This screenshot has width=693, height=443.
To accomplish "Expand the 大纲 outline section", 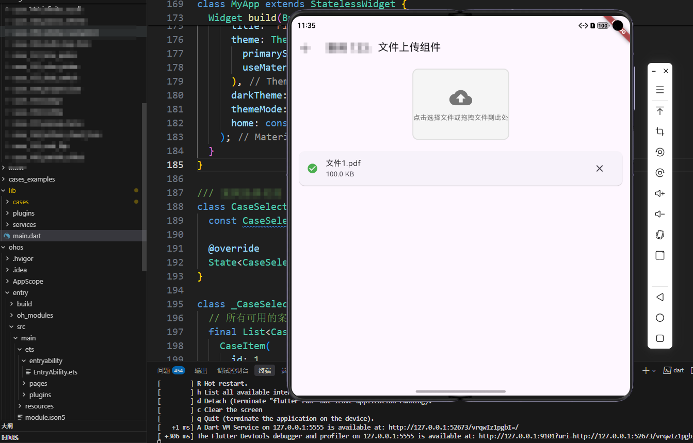I will [7, 426].
